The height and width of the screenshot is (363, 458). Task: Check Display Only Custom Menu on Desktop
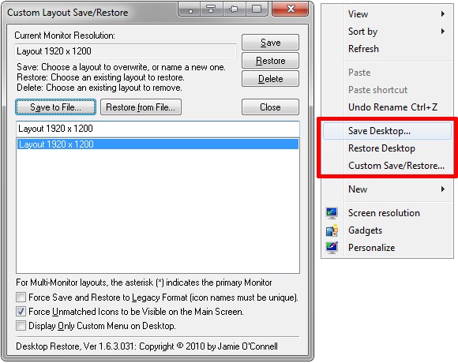[21, 325]
